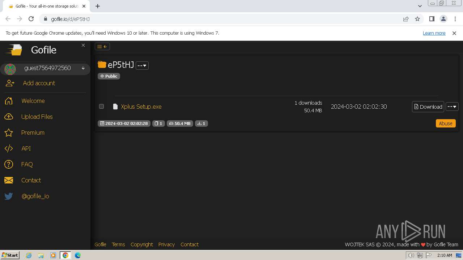Click the browser forward arrow
Screen dimensions: 463x260
(x=20, y=19)
